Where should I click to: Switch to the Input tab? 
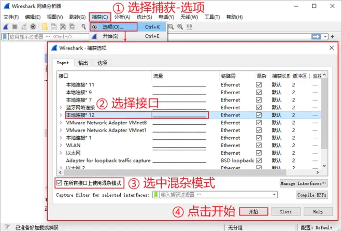tap(63, 63)
